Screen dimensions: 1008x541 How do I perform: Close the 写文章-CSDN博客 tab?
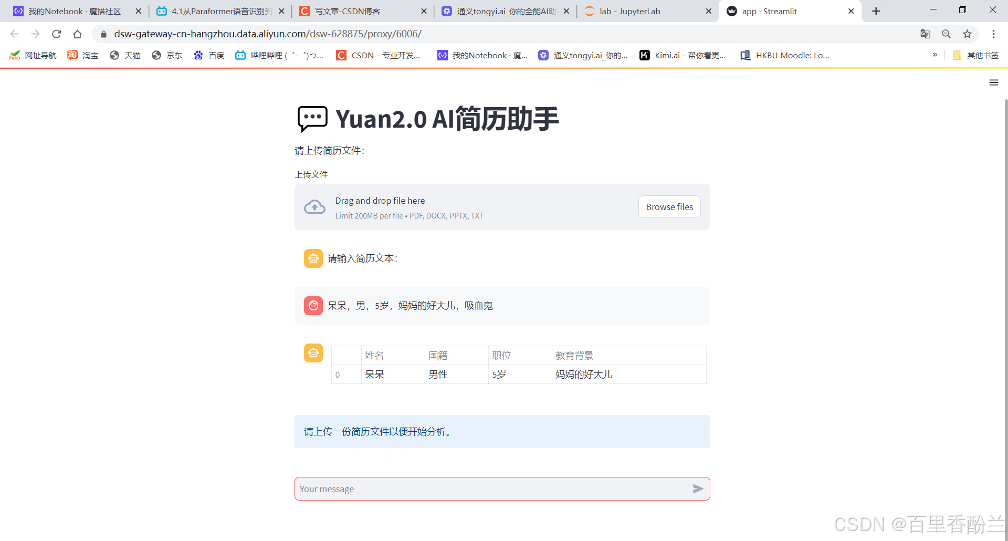click(424, 11)
